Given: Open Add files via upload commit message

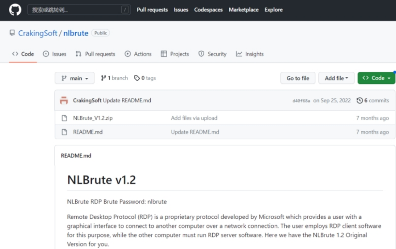Looking at the screenshot, I should (194, 118).
